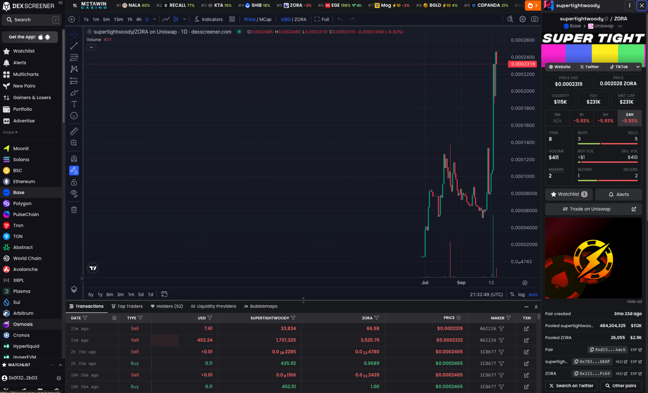Image resolution: width=648 pixels, height=393 pixels.
Task: Activate the magnet snap tool
Action: 74,159
